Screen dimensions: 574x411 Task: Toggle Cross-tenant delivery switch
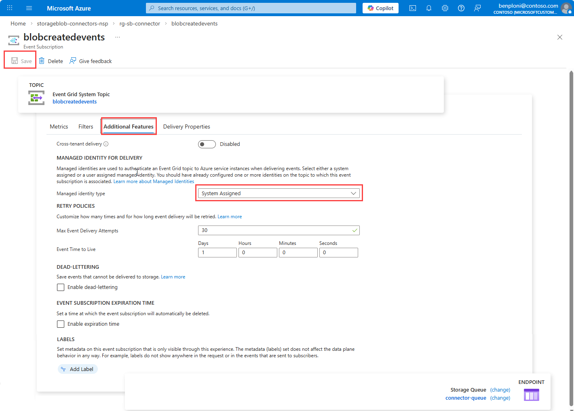coord(207,144)
